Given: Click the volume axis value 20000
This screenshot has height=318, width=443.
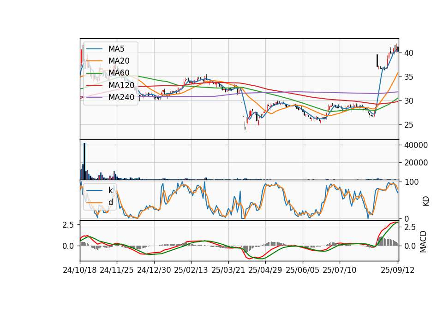Looking at the screenshot, I should (x=416, y=163).
